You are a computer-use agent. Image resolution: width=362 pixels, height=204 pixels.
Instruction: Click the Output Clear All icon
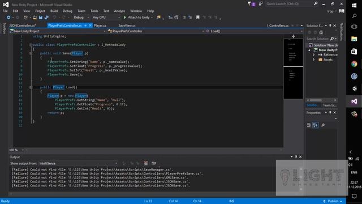point(146,163)
